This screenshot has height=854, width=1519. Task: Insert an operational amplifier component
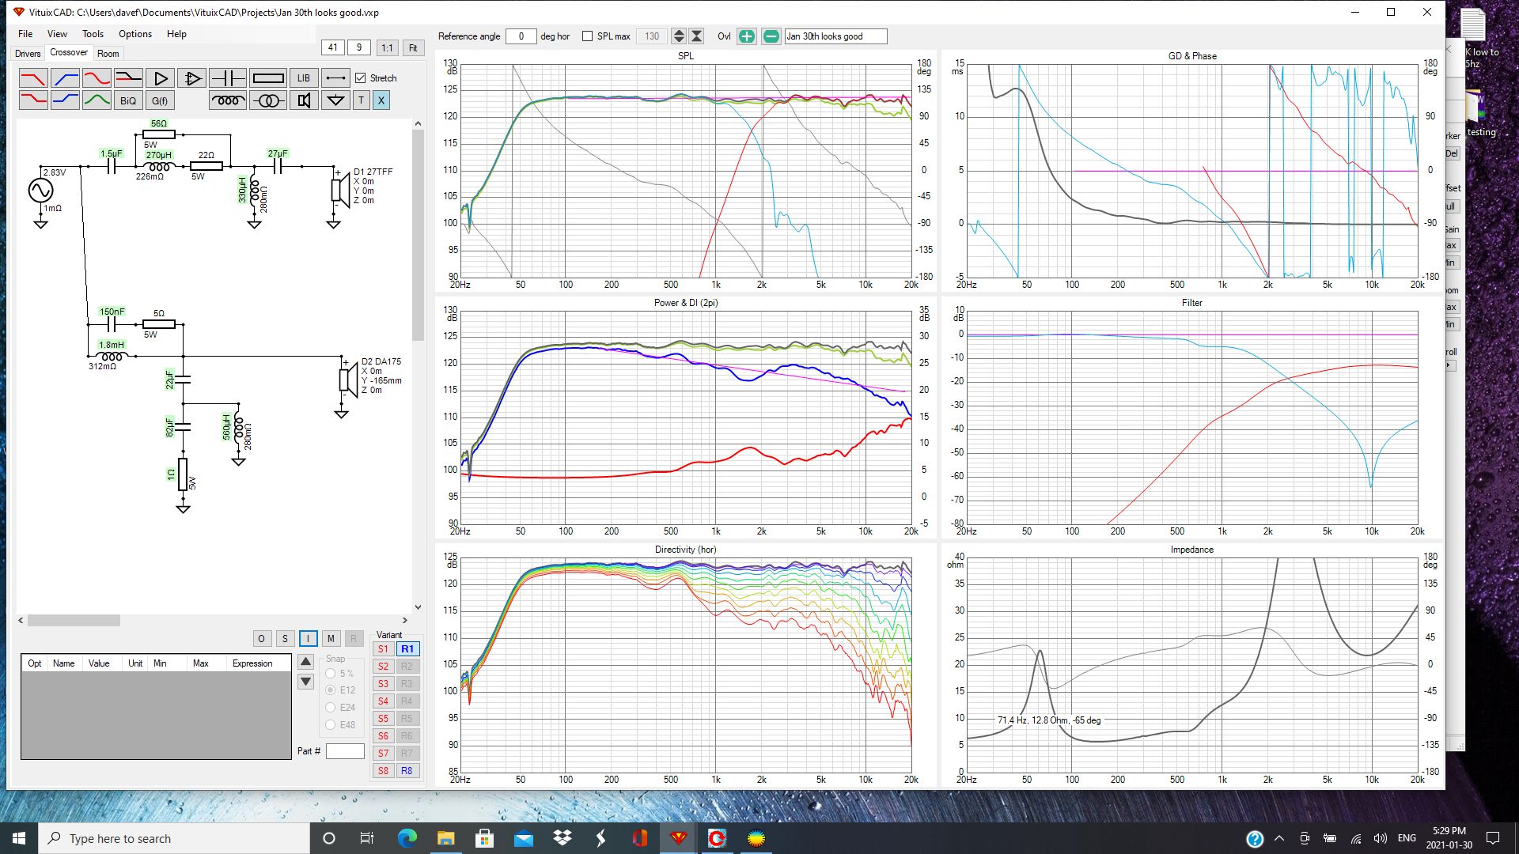pos(191,78)
